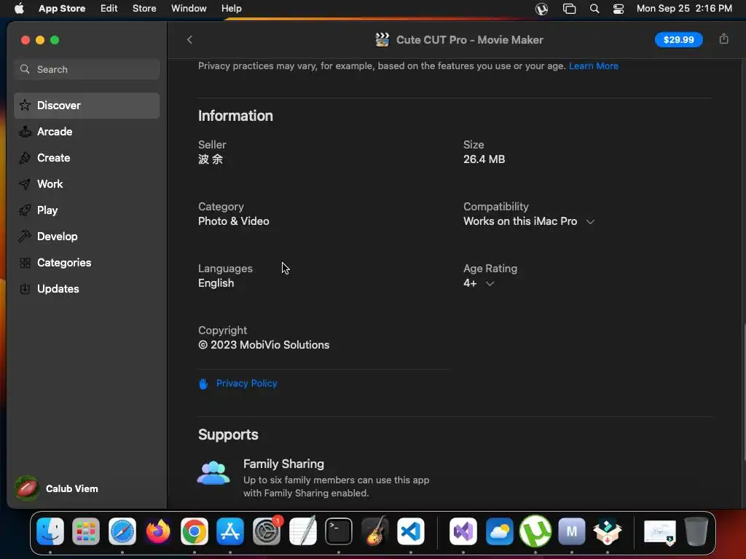The width and height of the screenshot is (746, 559).
Task: Select Categories in the sidebar
Action: point(87,262)
